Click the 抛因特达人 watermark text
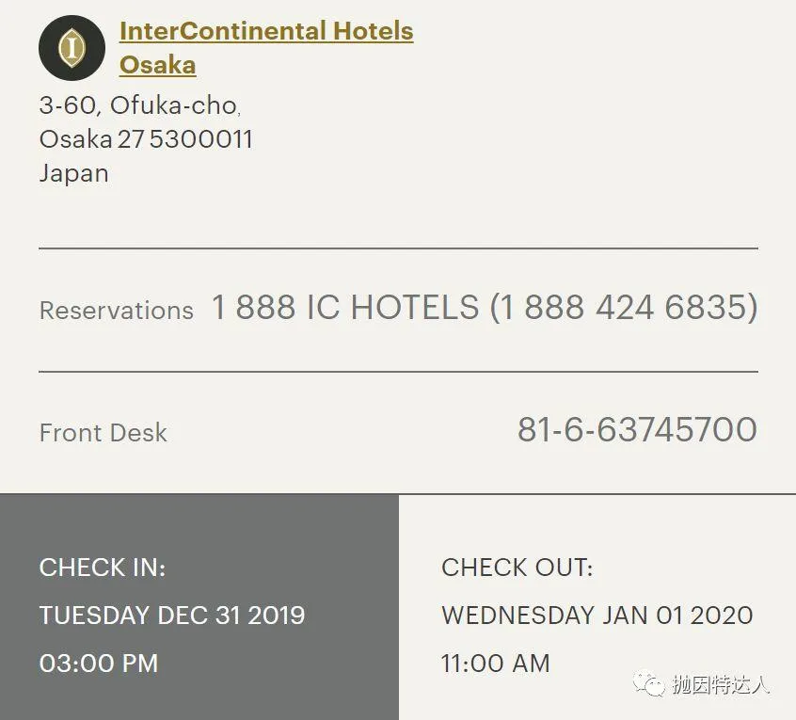 point(722,684)
